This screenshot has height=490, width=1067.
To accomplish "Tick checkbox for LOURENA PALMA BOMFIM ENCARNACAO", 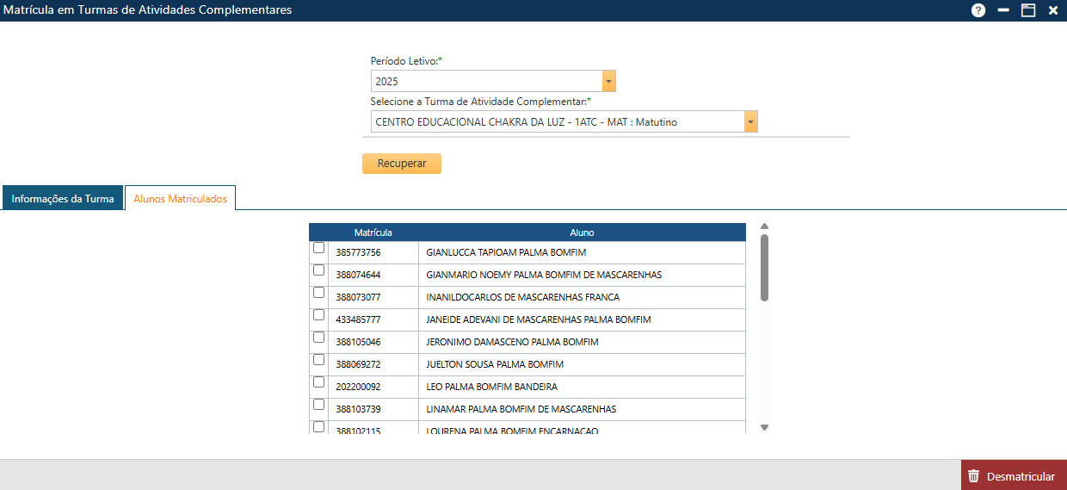I will tap(319, 427).
